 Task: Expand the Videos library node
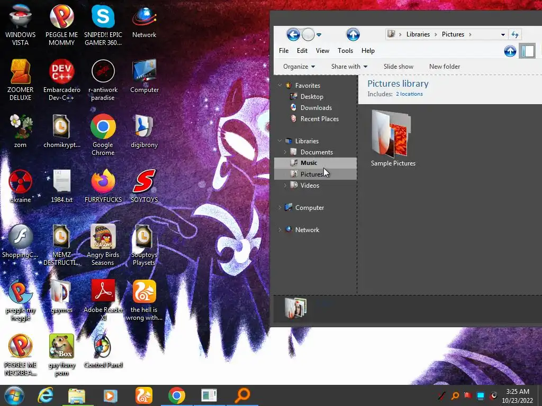pos(285,186)
